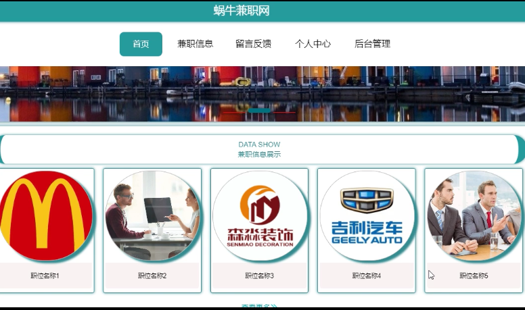This screenshot has width=525, height=310.
Task: Click the 蜗牛兼职网 site title
Action: pos(242,11)
